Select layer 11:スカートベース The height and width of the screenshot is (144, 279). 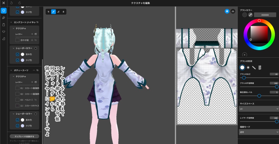(27, 106)
